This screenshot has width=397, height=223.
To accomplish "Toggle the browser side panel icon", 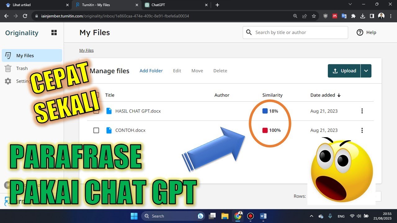I will pos(372,16).
